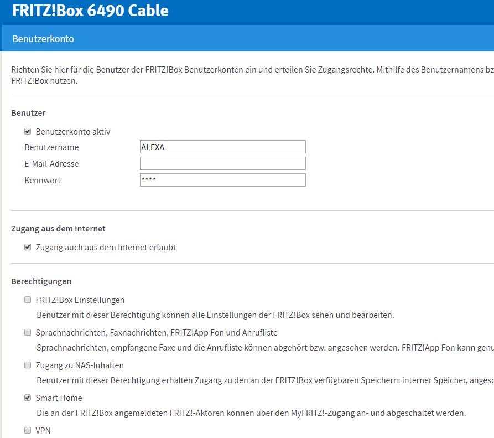Screen dimensions: 494x438
Task: Disable 'Zugang auch aus dem Internet erlaubt'
Action: click(x=28, y=248)
